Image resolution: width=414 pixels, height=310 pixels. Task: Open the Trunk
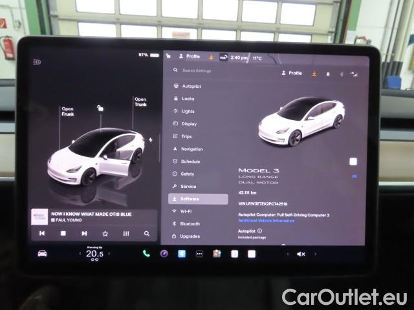click(140, 102)
